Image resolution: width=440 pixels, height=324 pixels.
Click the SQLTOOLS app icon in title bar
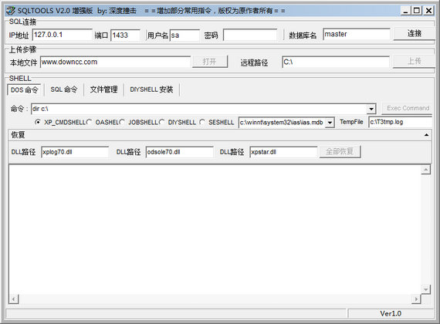[11, 11]
